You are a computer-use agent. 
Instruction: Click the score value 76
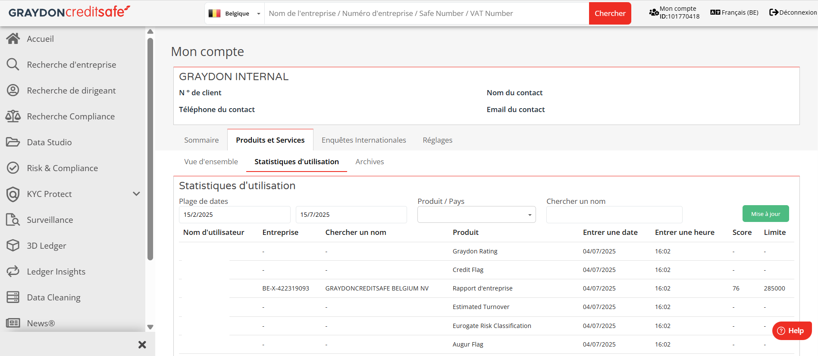[736, 288]
